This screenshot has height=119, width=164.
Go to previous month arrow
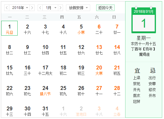[x=40, y=8]
